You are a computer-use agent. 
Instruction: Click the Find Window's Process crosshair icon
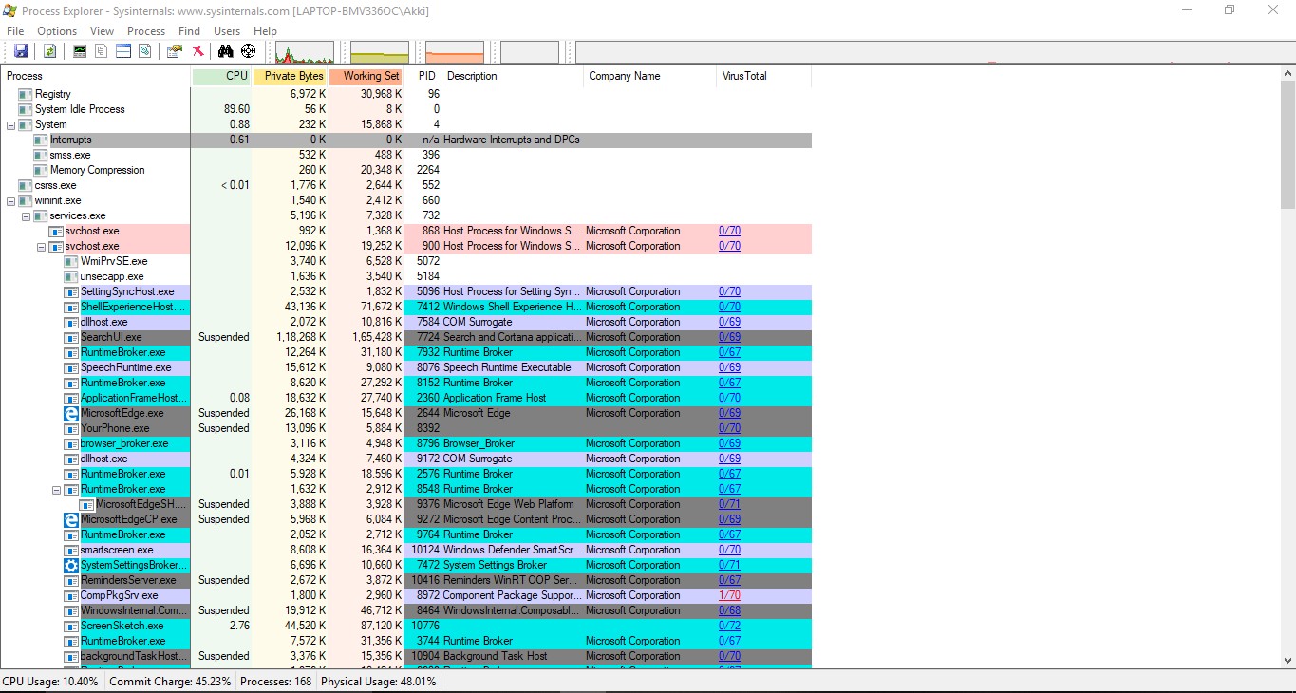(249, 51)
